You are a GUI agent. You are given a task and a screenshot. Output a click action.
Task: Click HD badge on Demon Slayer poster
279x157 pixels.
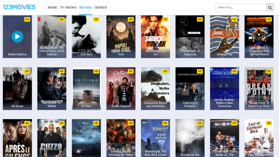tap(131, 123)
